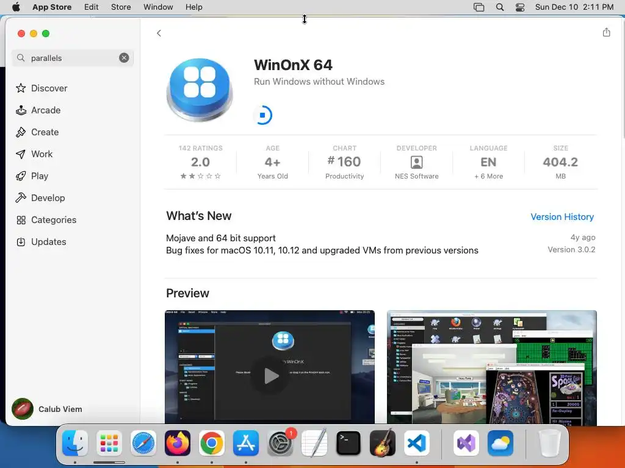Open the Edit menu

click(x=92, y=7)
